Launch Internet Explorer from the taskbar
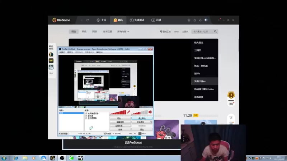 [x=15, y=158]
